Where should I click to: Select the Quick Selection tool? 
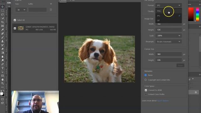(x=3, y=18)
